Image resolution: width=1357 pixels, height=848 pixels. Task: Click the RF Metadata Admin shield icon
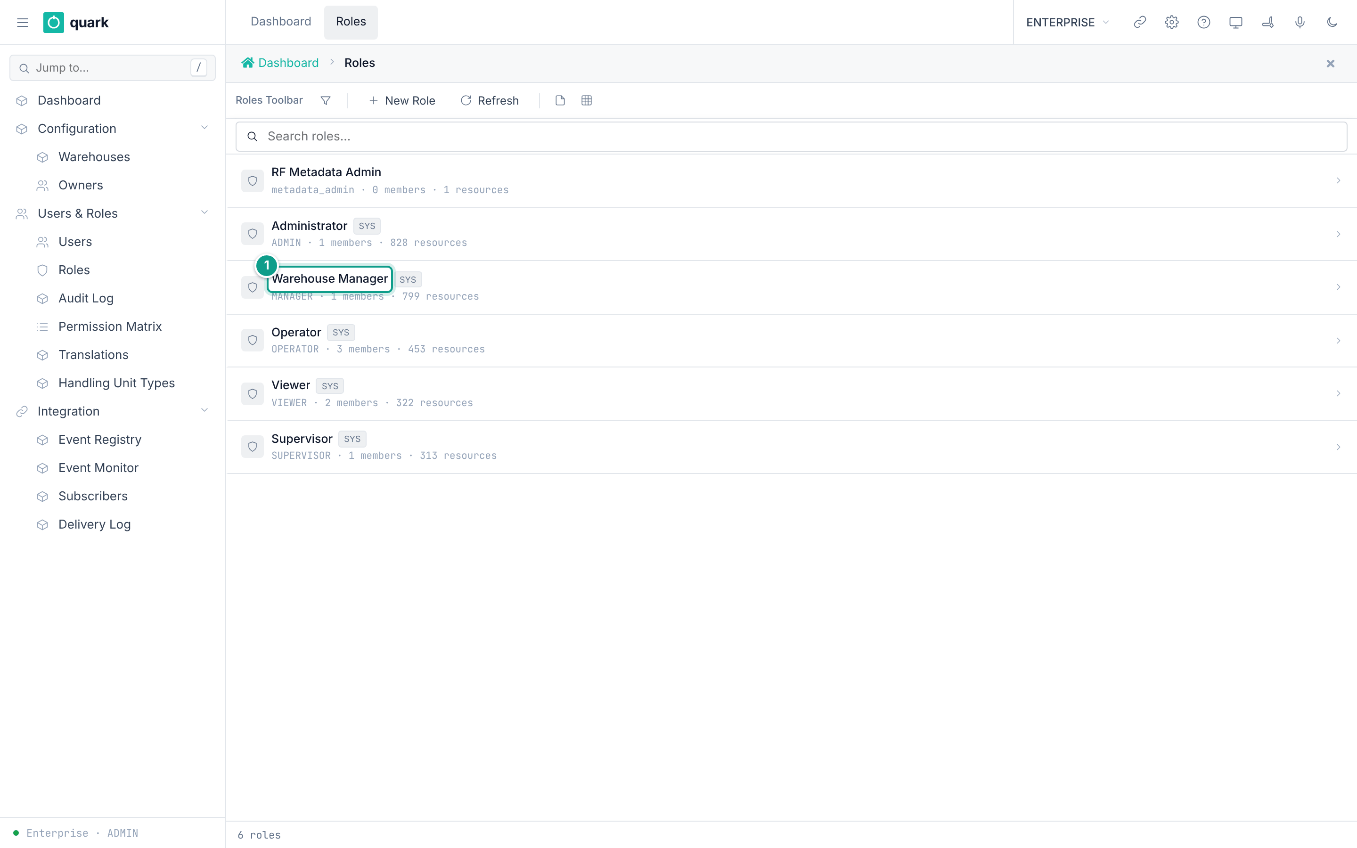[253, 180]
